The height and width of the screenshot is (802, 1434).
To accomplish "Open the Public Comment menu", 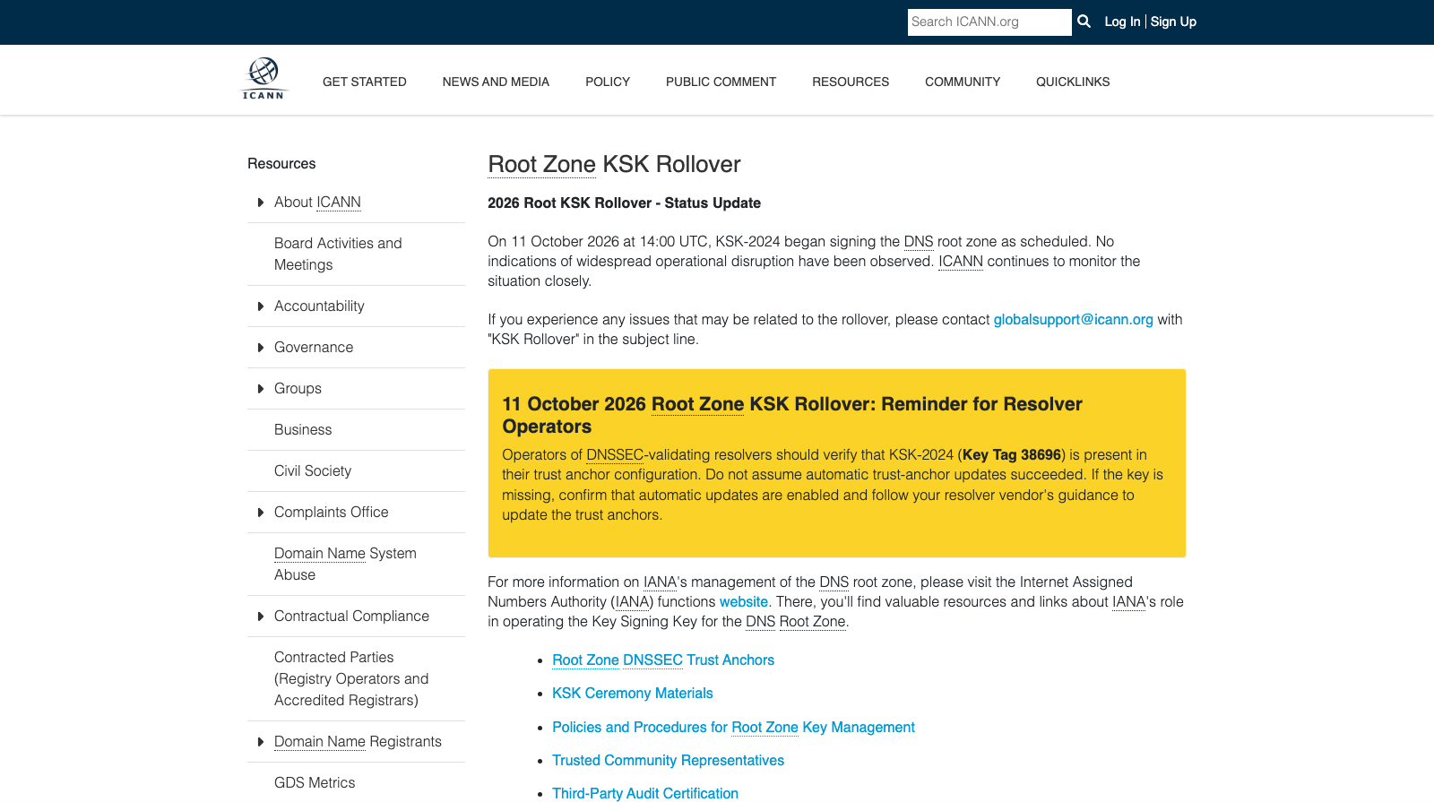I will pos(721,82).
